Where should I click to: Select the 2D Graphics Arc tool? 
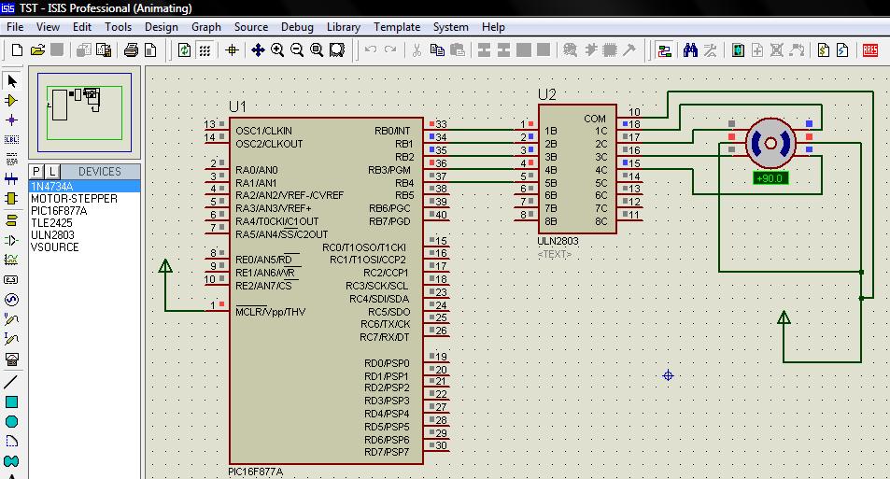pos(11,441)
